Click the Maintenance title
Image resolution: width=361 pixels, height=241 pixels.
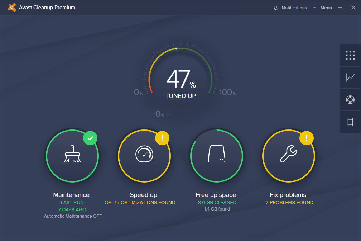(x=71, y=195)
